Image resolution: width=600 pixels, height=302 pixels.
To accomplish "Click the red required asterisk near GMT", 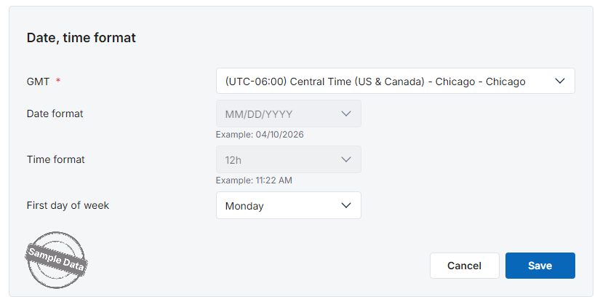I will tap(58, 82).
